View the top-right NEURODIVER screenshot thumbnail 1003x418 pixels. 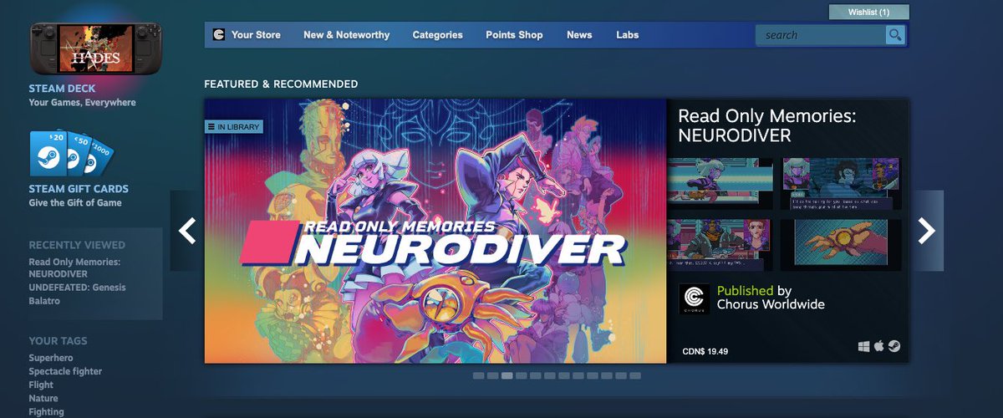pyautogui.click(x=841, y=183)
